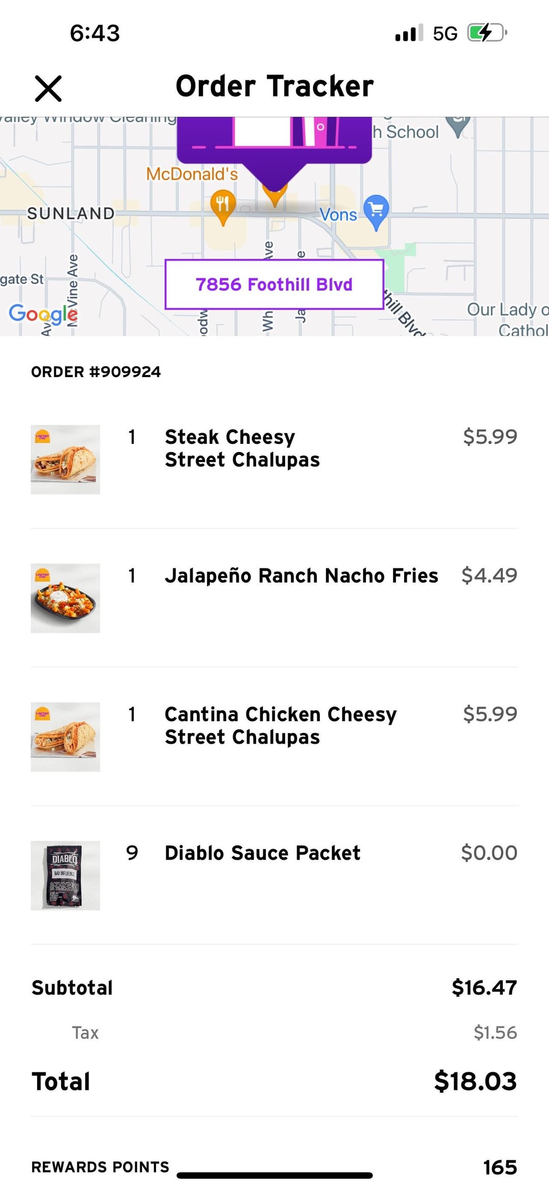
Task: Tap the battery charging status icon
Action: 486,33
